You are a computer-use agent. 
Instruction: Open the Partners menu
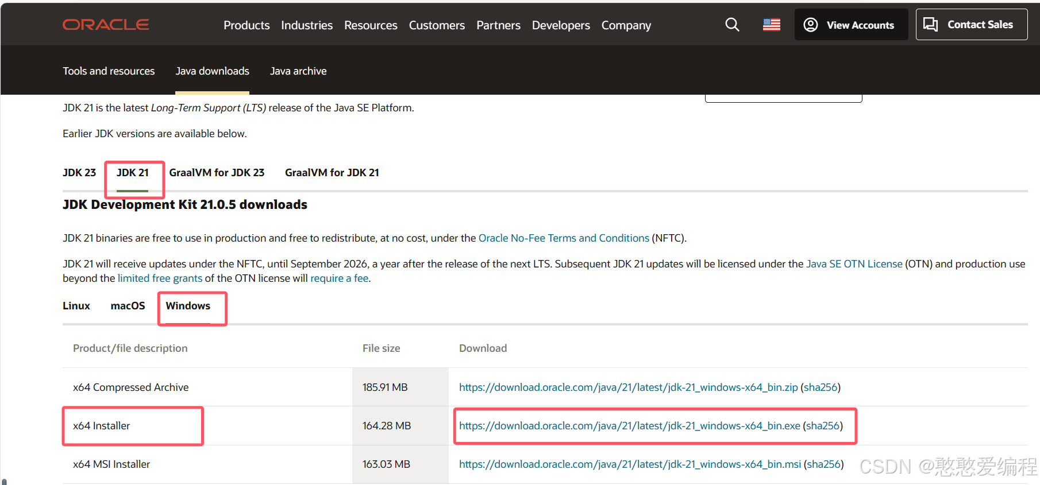pyautogui.click(x=498, y=25)
